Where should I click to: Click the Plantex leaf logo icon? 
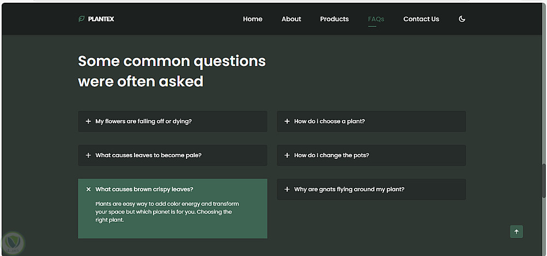point(82,19)
